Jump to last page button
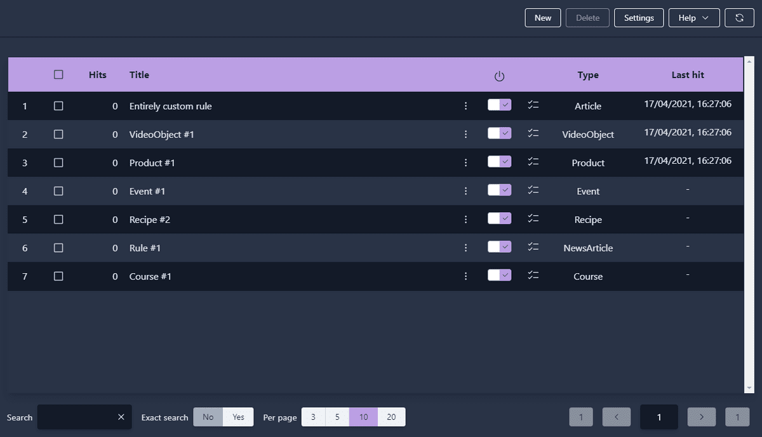 [737, 417]
